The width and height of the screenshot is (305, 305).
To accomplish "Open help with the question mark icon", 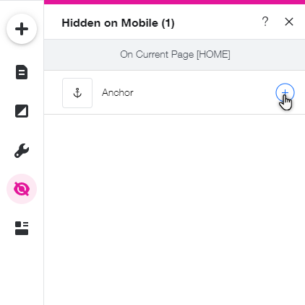I will click(x=265, y=22).
